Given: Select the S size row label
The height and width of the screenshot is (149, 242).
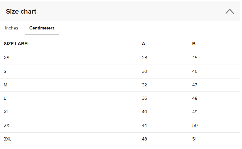Looking at the screenshot, I should coord(5,71).
